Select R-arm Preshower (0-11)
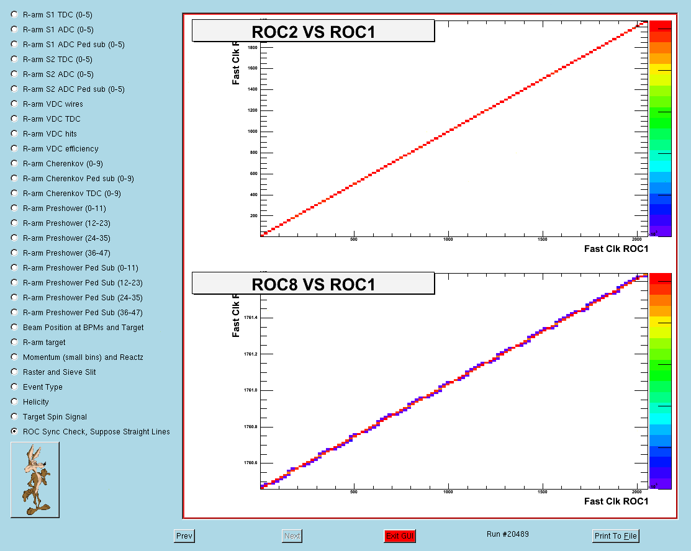The image size is (691, 551). click(14, 208)
